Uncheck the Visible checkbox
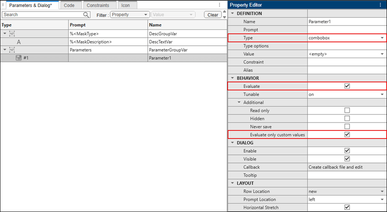The height and width of the screenshot is (212, 387). [x=347, y=159]
